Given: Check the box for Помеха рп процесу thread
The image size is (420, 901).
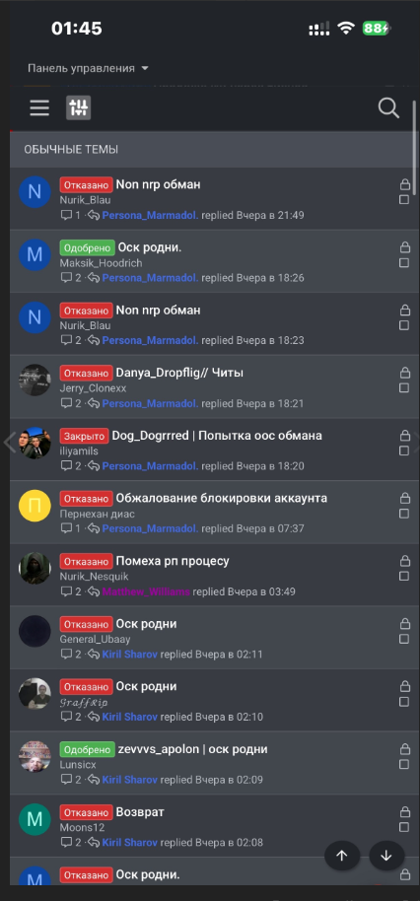Looking at the screenshot, I should (404, 576).
